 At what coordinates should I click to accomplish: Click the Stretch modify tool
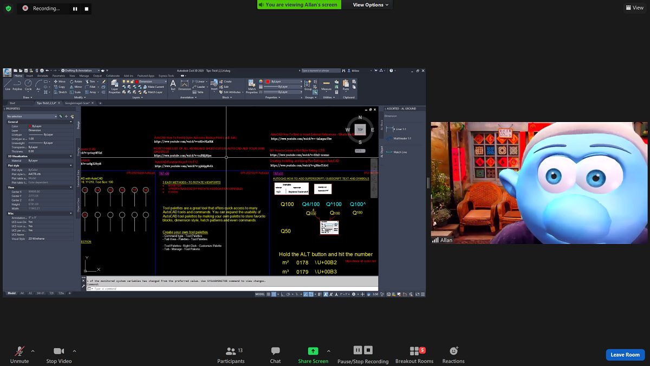(61, 92)
